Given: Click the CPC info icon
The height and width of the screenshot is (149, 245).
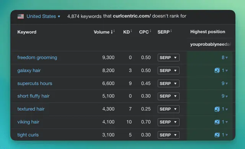Looking at the screenshot, I should pos(150,31).
